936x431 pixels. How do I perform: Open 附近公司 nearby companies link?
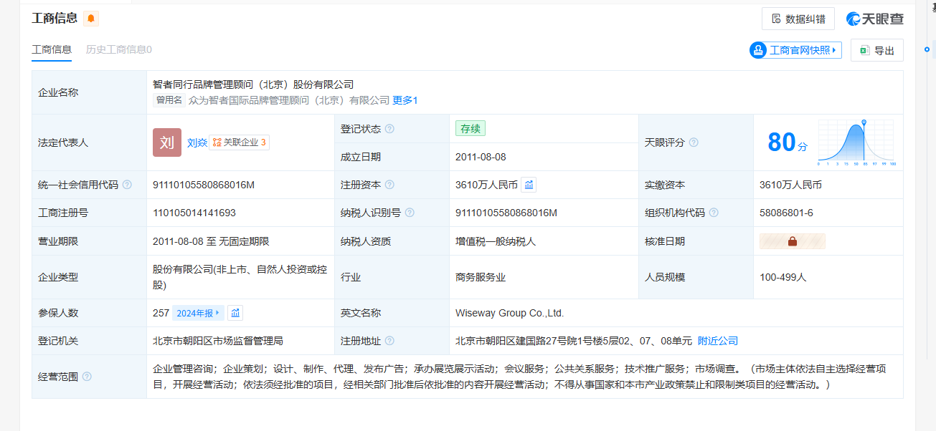(717, 341)
